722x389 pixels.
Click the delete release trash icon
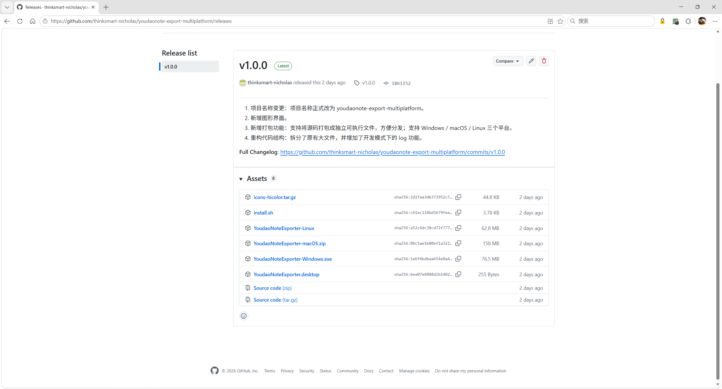point(544,61)
